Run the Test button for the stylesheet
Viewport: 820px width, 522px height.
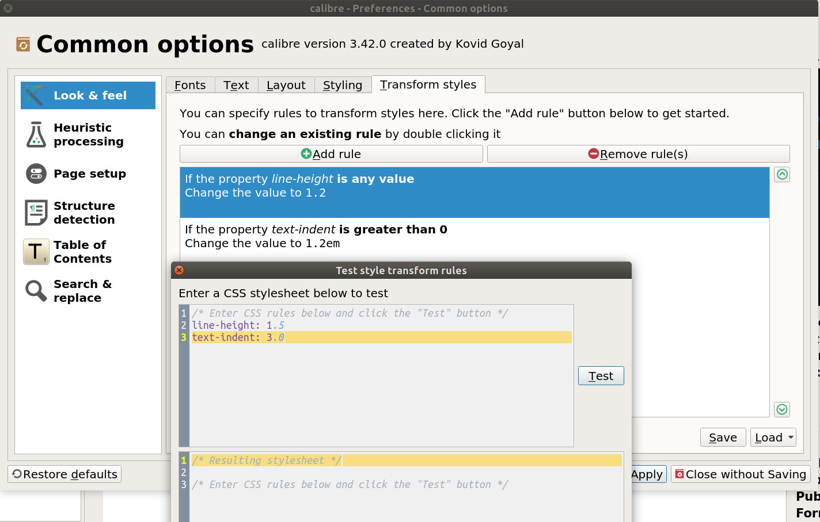point(601,376)
